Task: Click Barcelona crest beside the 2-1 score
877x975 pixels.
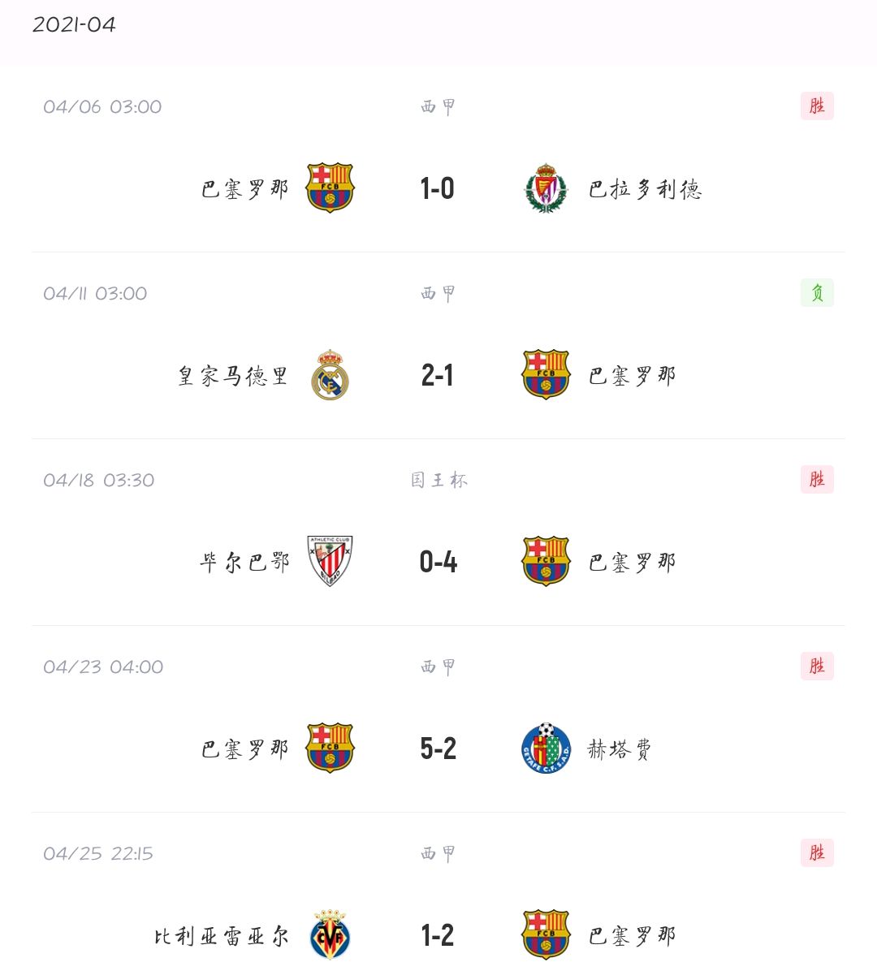Action: click(x=546, y=375)
